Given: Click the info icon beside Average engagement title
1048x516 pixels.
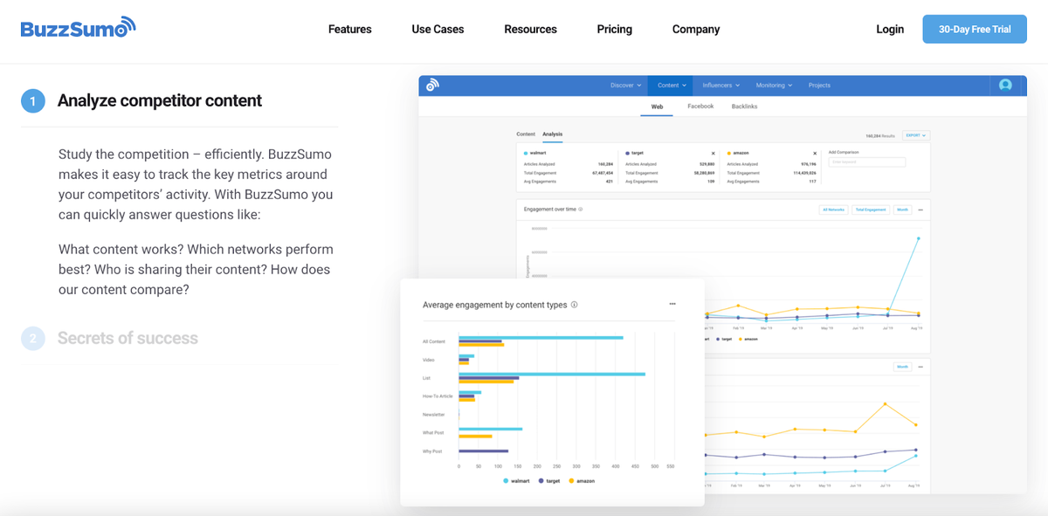Looking at the screenshot, I should click(574, 305).
